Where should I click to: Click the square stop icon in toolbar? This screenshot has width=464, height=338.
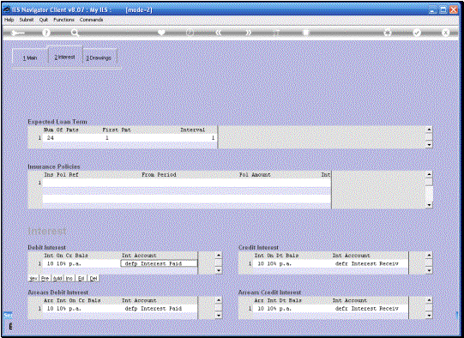[x=305, y=33]
